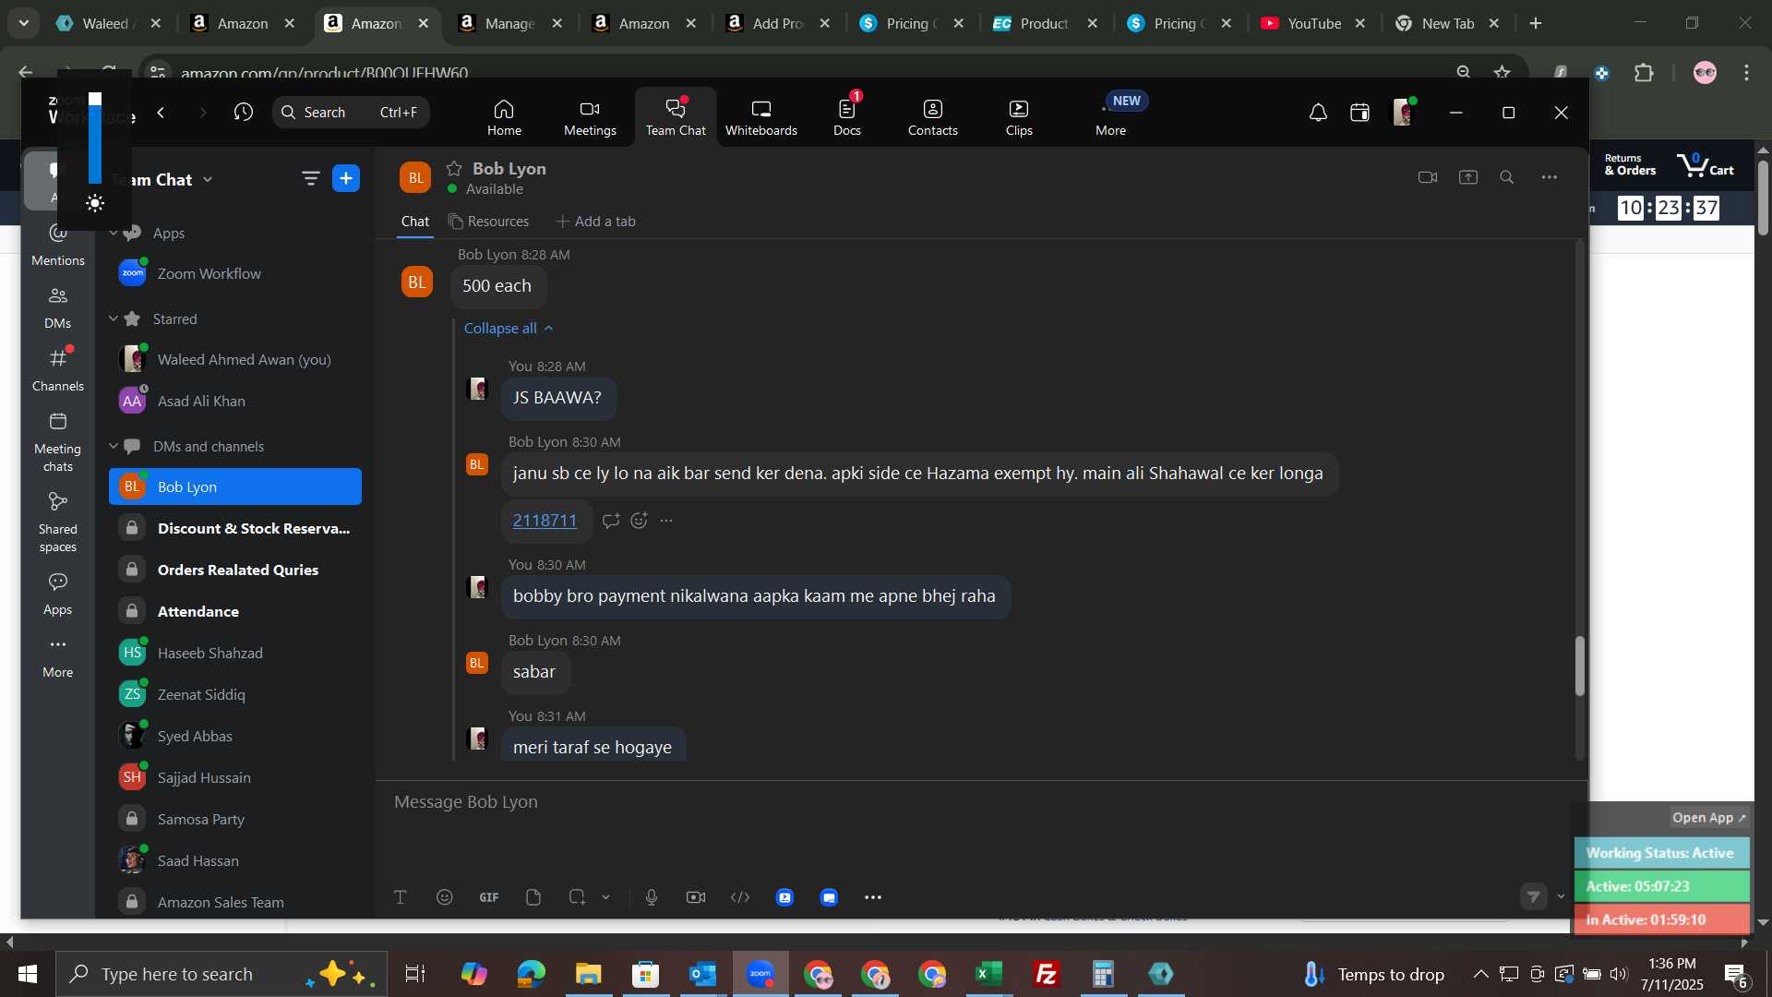Reply to the 2118711 message icon

click(x=610, y=521)
